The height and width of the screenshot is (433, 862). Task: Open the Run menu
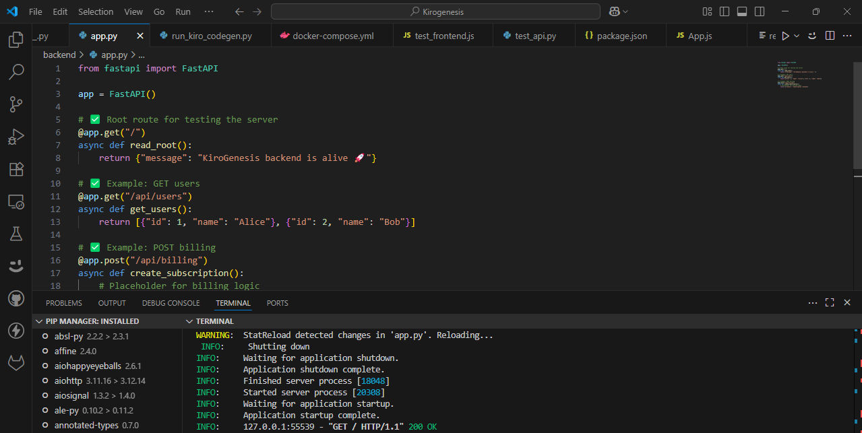pyautogui.click(x=183, y=11)
